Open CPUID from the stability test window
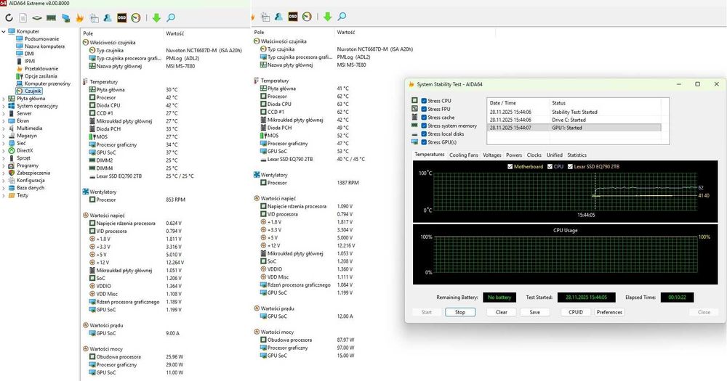Viewport: 727px width, 381px height. point(576,312)
